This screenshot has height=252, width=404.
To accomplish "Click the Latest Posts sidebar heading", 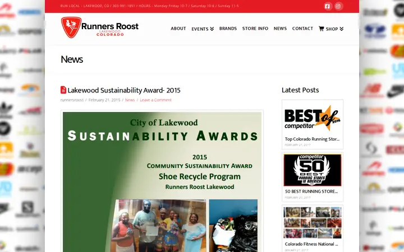I will 300,90.
